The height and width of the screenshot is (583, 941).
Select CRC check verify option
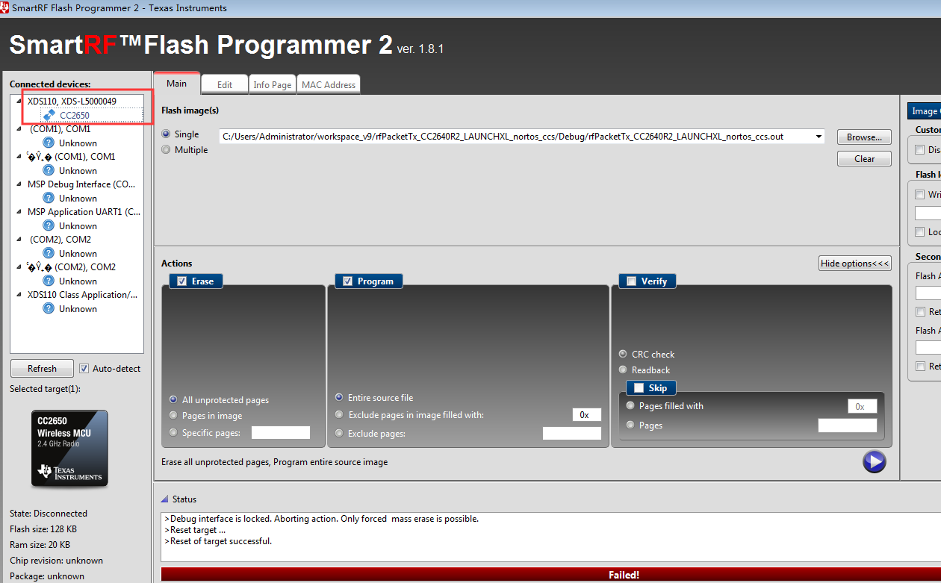coord(623,354)
